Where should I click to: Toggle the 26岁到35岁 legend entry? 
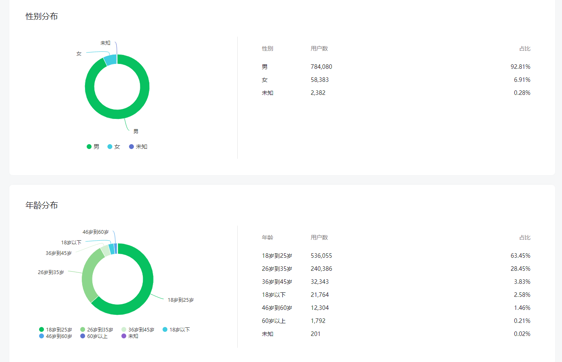(x=96, y=330)
